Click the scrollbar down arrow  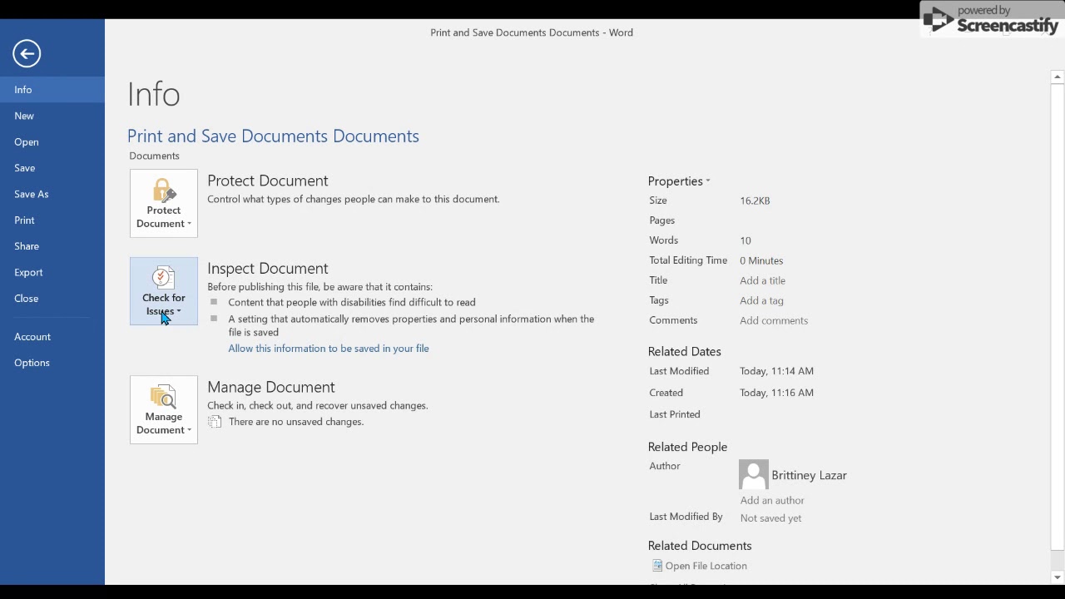tap(1058, 577)
